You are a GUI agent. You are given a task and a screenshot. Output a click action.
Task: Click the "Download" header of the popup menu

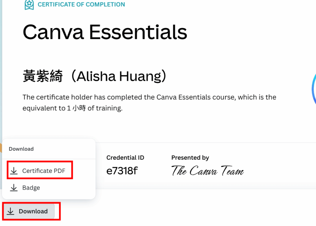[x=21, y=149]
